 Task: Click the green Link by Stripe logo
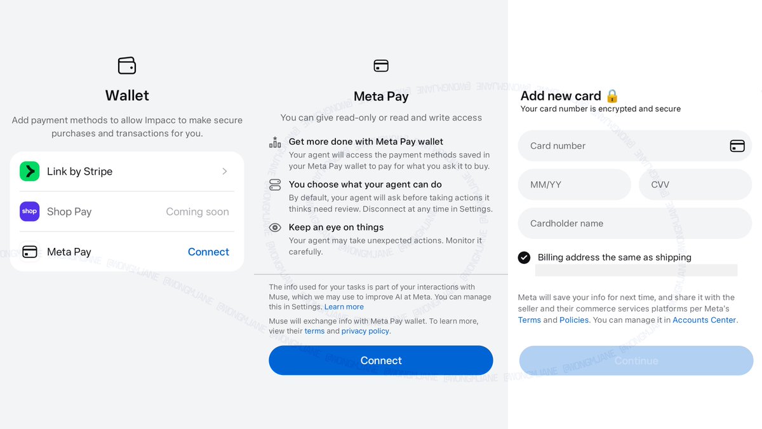pos(29,172)
